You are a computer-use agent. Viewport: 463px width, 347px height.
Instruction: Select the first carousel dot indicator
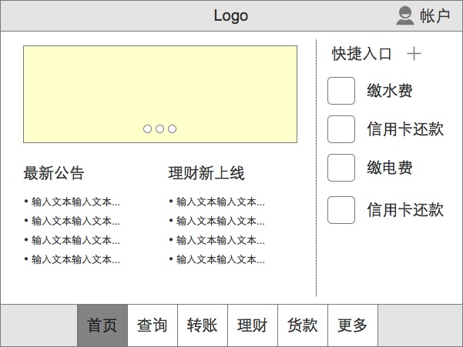tap(147, 128)
